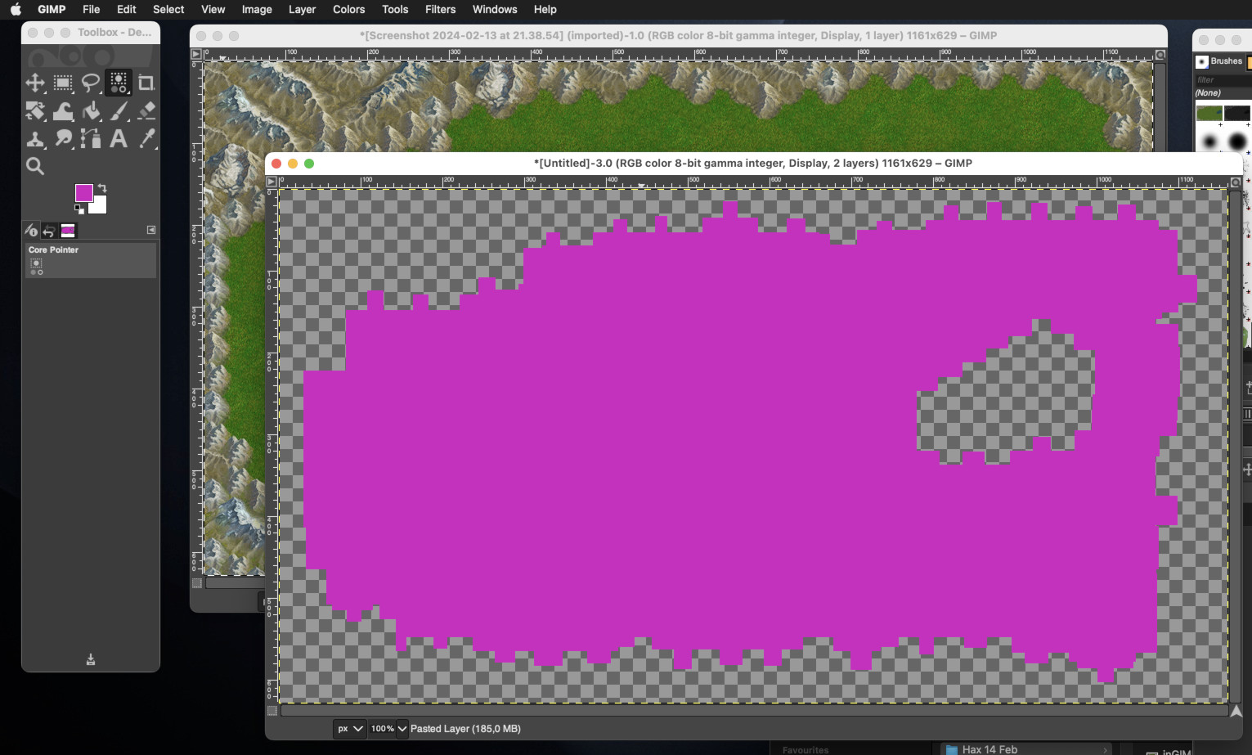The height and width of the screenshot is (755, 1252).
Task: Select the Bucket Fill tool
Action: coord(91,110)
